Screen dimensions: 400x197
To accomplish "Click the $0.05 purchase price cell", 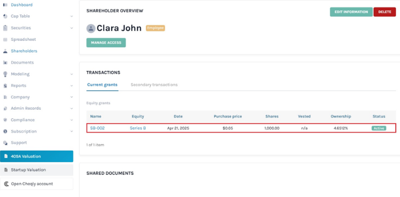I will click(x=228, y=128).
